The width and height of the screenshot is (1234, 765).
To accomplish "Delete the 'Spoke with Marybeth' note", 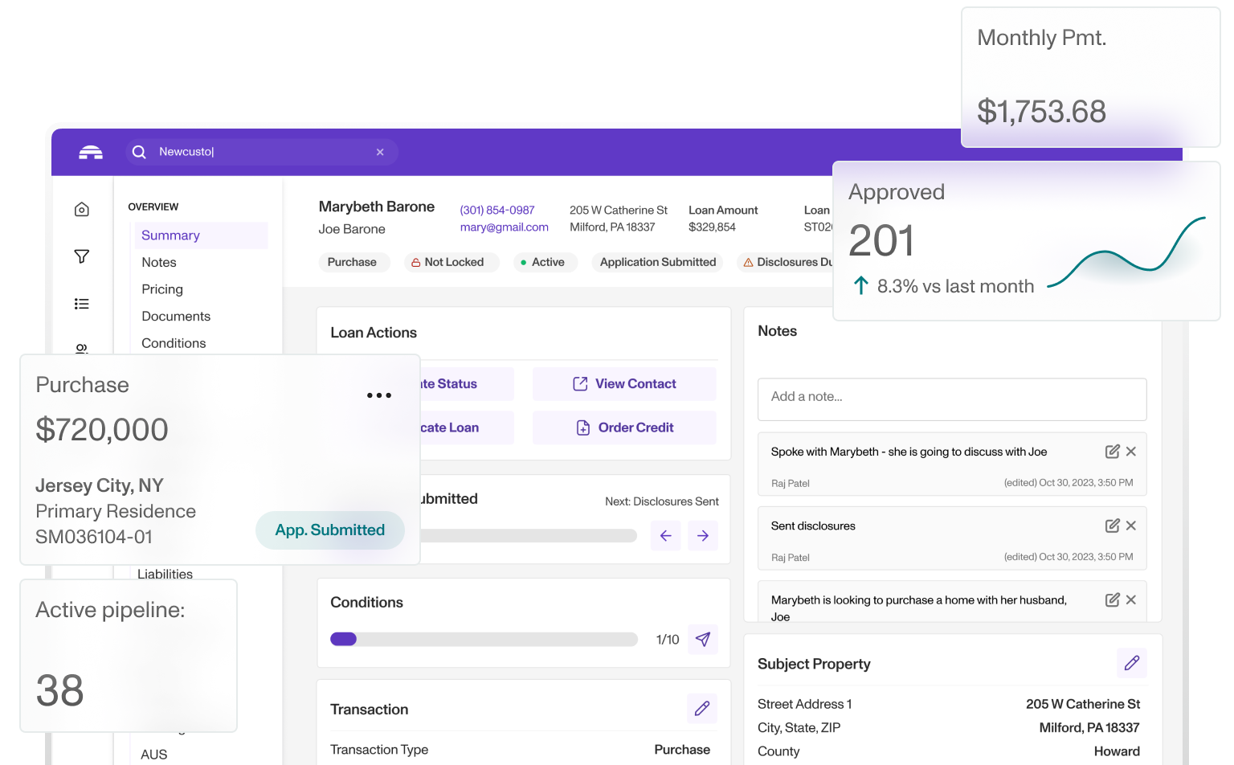I will pyautogui.click(x=1131, y=452).
